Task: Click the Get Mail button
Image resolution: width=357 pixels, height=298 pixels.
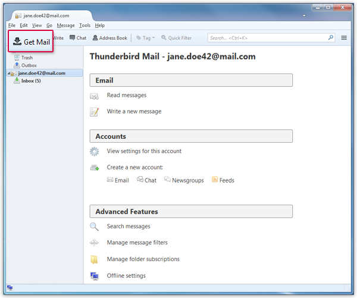Action: tap(31, 42)
